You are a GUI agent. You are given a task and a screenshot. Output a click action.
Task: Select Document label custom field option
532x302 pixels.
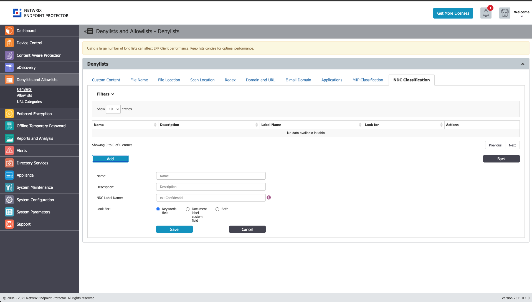(188, 209)
